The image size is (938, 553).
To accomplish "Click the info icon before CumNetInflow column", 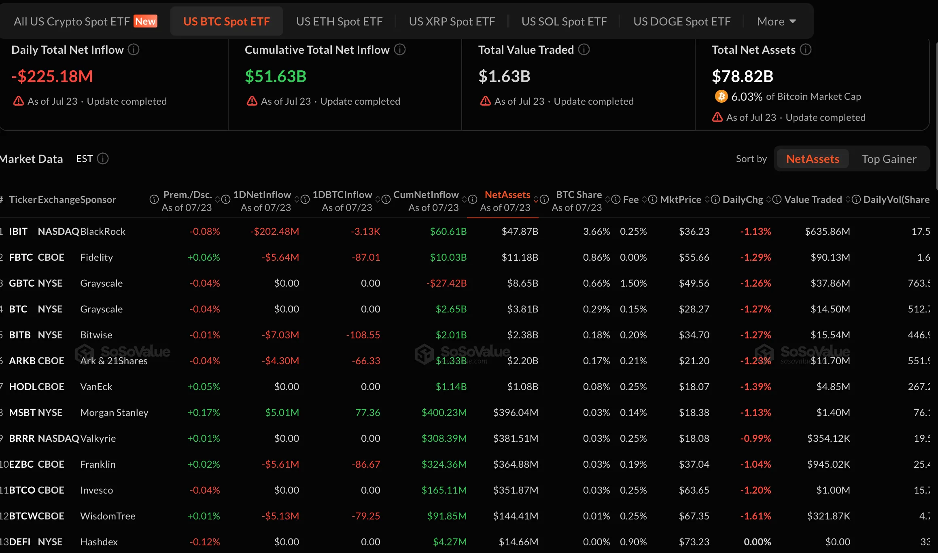I will [386, 199].
